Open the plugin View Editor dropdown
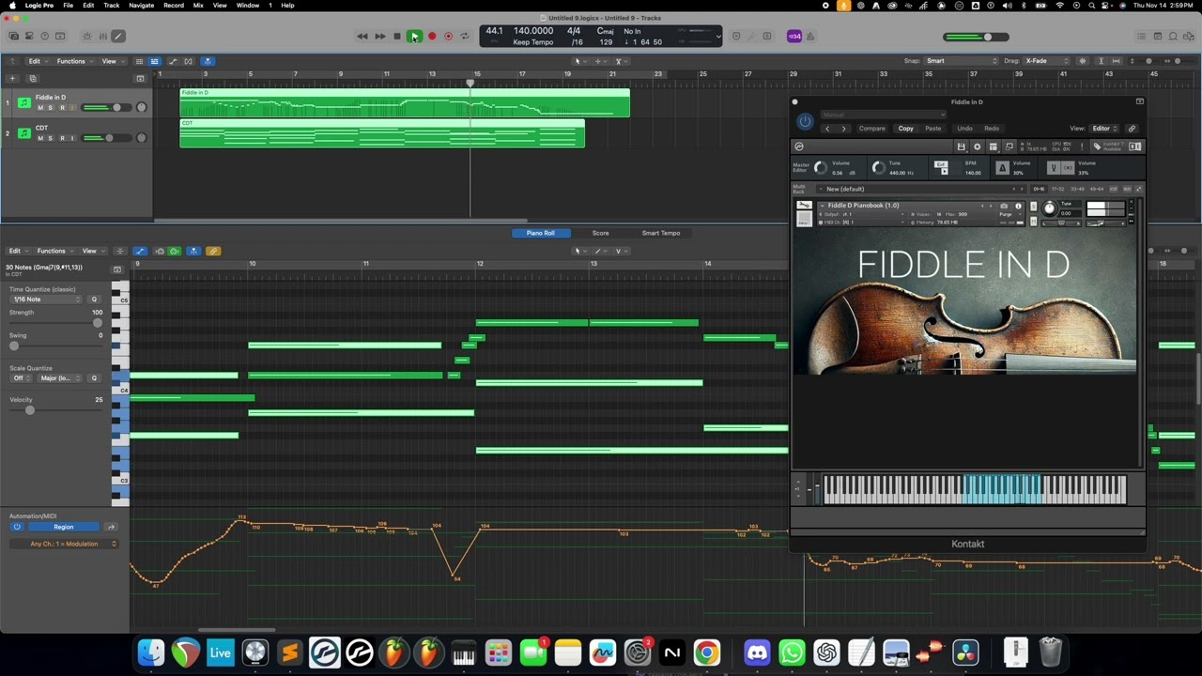Screen dimensions: 1202x676 (1104, 129)
